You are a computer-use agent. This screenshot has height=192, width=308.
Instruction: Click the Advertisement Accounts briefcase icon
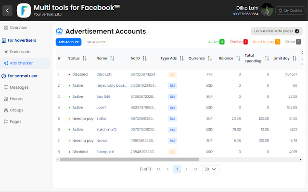click(59, 31)
